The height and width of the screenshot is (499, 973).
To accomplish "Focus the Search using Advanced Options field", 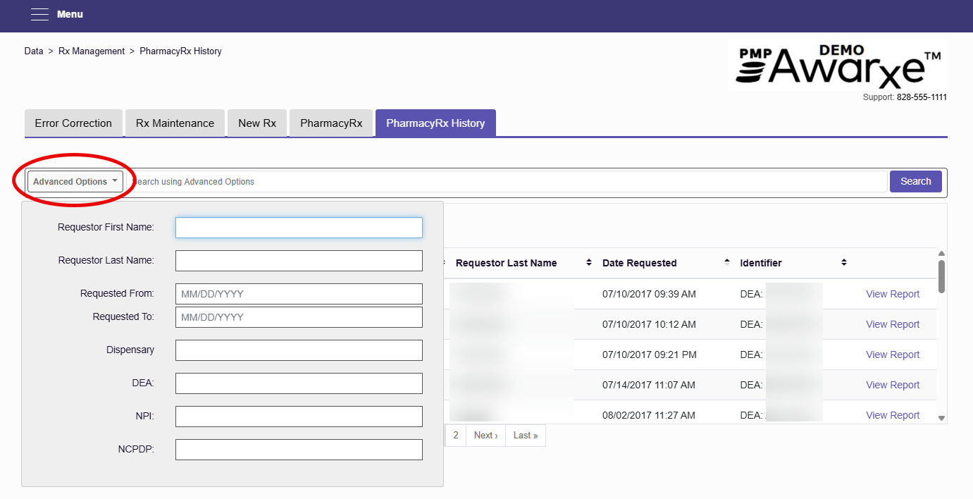I will [x=507, y=182].
